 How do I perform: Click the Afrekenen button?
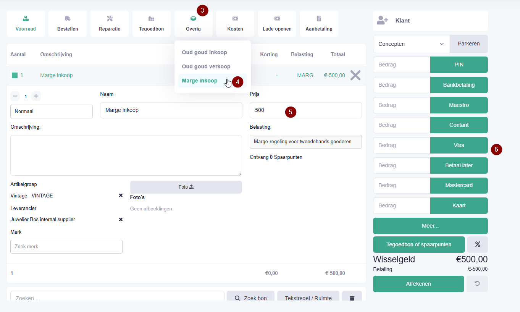pyautogui.click(x=418, y=284)
